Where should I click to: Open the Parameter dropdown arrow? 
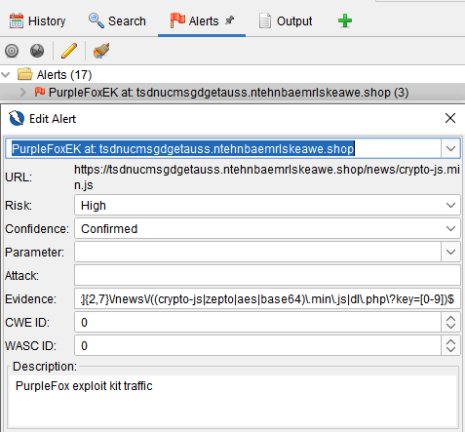tap(450, 252)
